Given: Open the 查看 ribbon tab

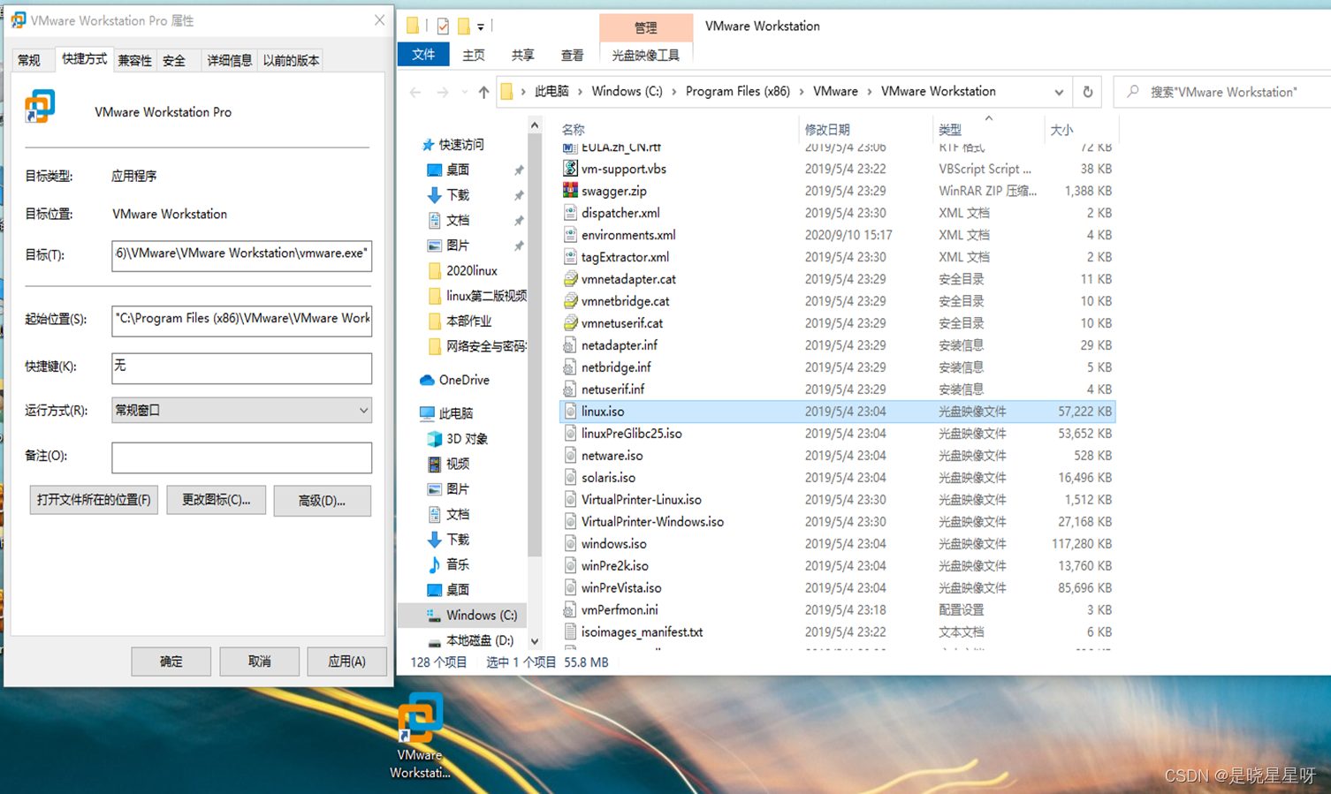Looking at the screenshot, I should point(572,54).
